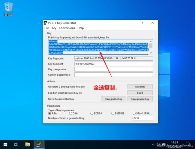
Task: Open the Key menu
Action: tap(54, 28)
